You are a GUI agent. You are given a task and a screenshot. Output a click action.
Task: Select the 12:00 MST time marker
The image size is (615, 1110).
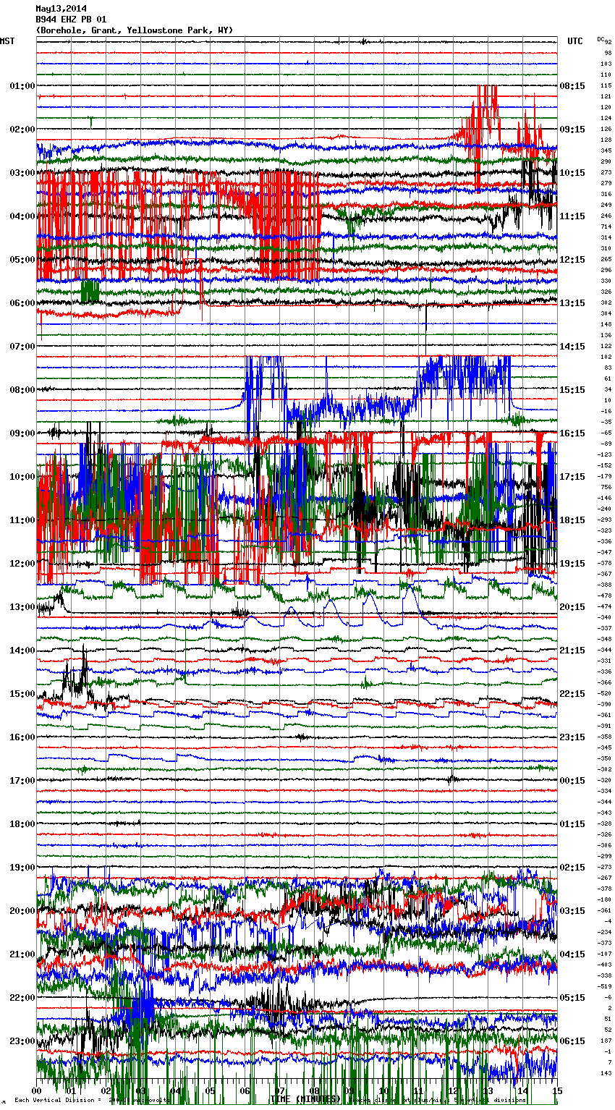22,564
